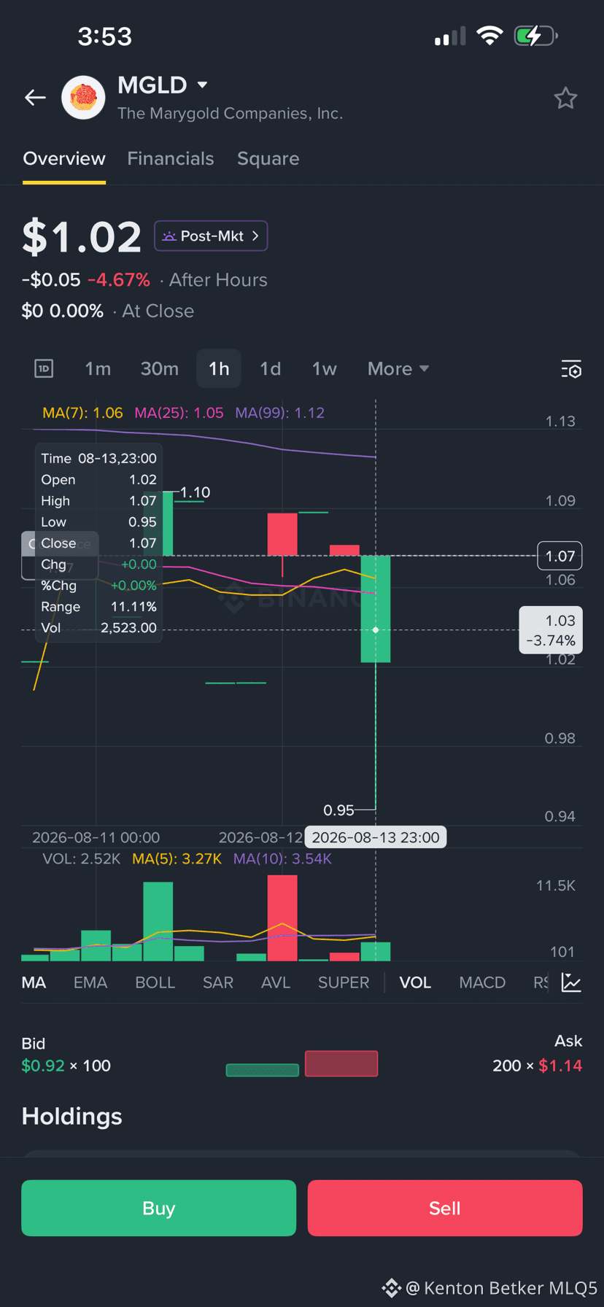Expand the More intervals dropdown
The width and height of the screenshot is (604, 1307).
pos(398,368)
